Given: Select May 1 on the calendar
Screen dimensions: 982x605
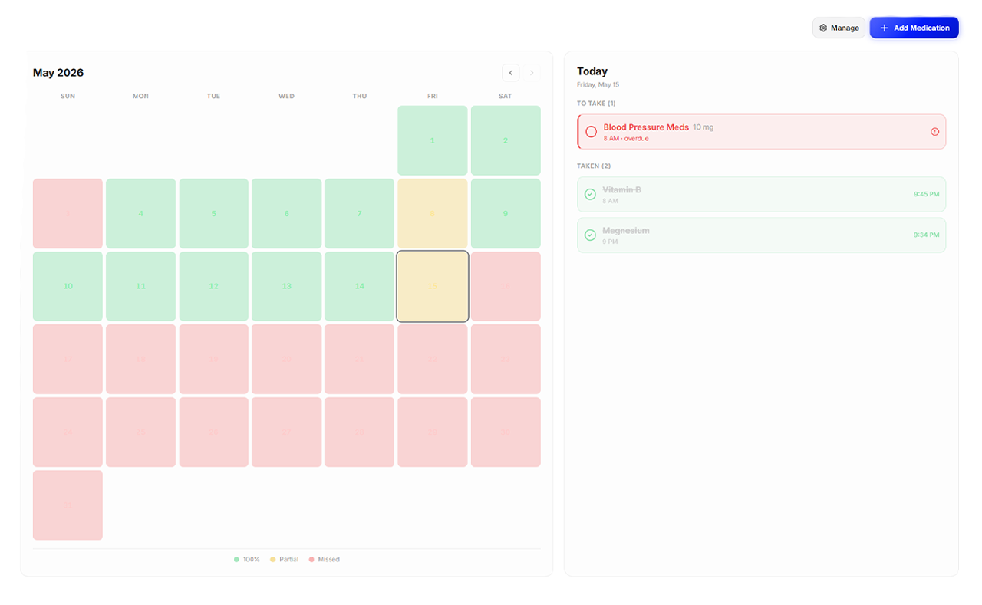Looking at the screenshot, I should 432,140.
